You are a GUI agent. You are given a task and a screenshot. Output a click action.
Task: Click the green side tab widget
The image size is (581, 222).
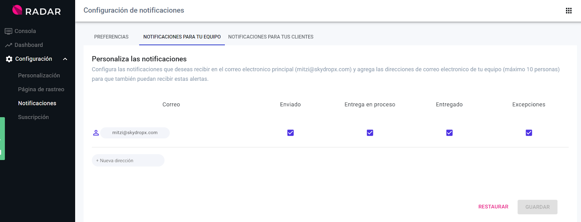point(2,138)
